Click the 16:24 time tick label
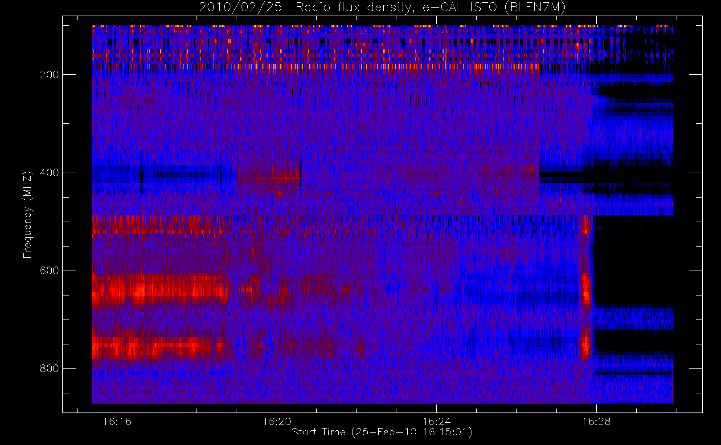The width and height of the screenshot is (721, 445). click(x=437, y=421)
